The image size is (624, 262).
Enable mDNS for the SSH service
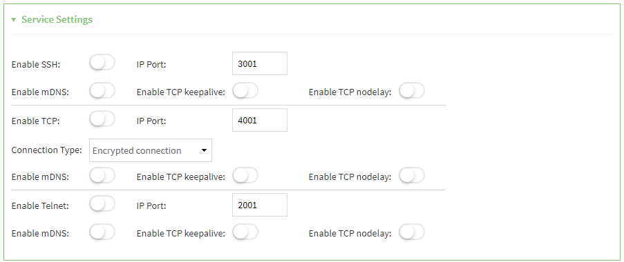(102, 91)
